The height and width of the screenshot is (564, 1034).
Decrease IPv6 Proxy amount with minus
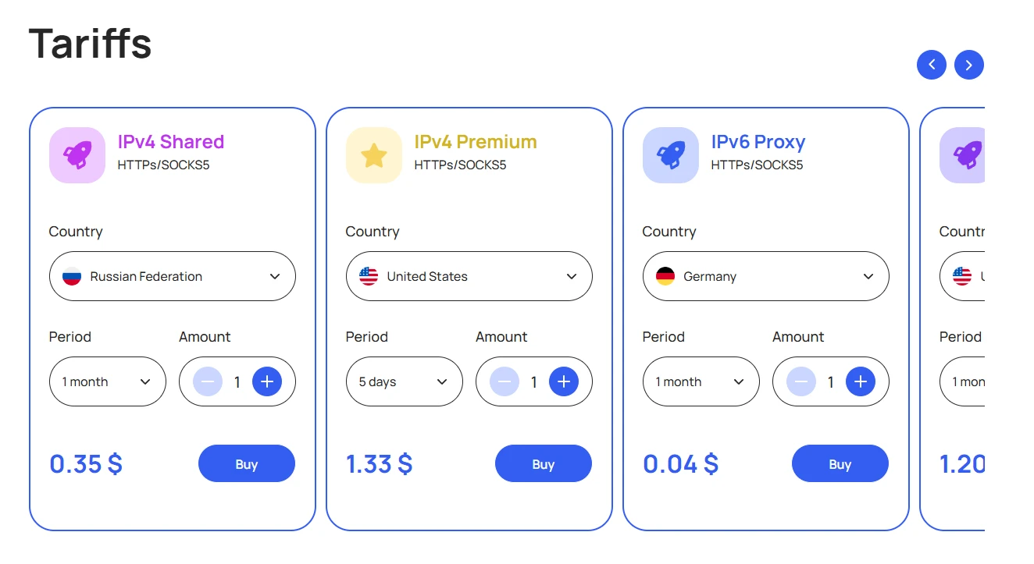click(801, 381)
